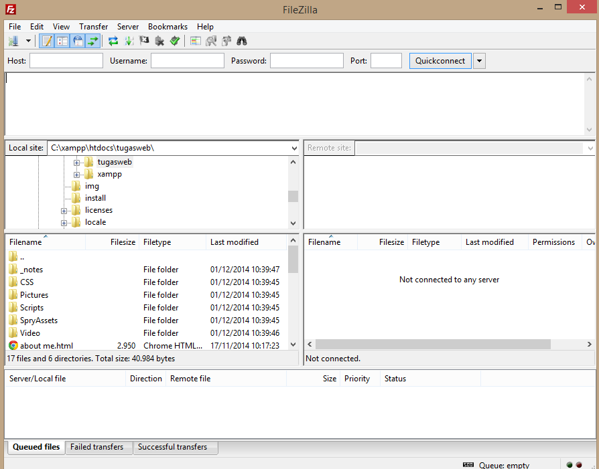Open the Help menu

[x=205, y=27]
